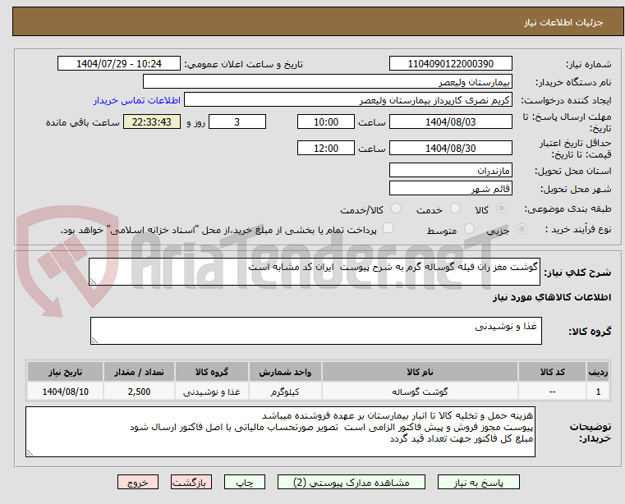This screenshot has height=504, width=625.
Task: Click the announcement date field 1404/07/29 - 10:24
Action: [119, 64]
